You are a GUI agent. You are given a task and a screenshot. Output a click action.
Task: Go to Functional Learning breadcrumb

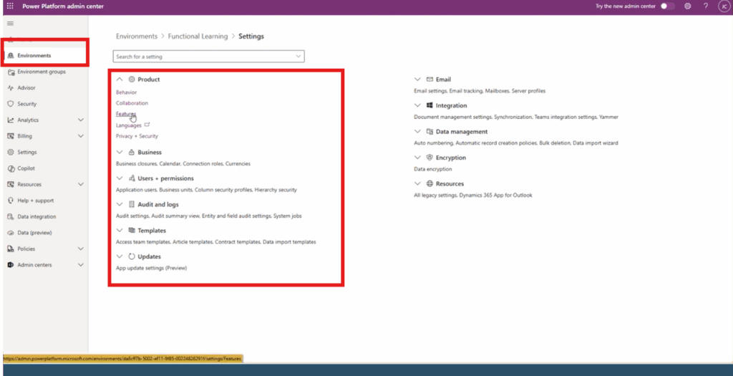click(x=198, y=36)
